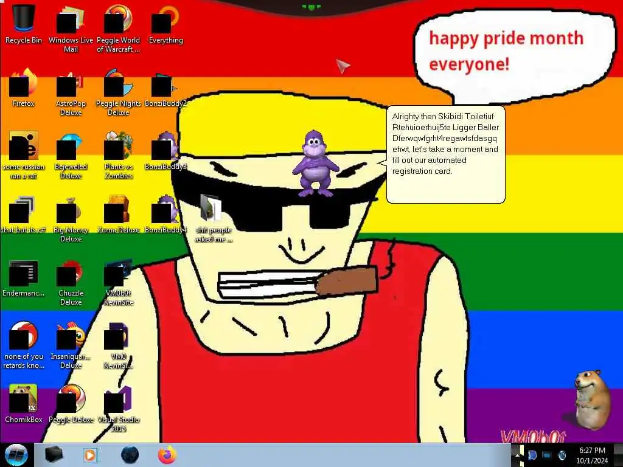Launch Windows Media Player from taskbar
The image size is (623, 467).
91,455
